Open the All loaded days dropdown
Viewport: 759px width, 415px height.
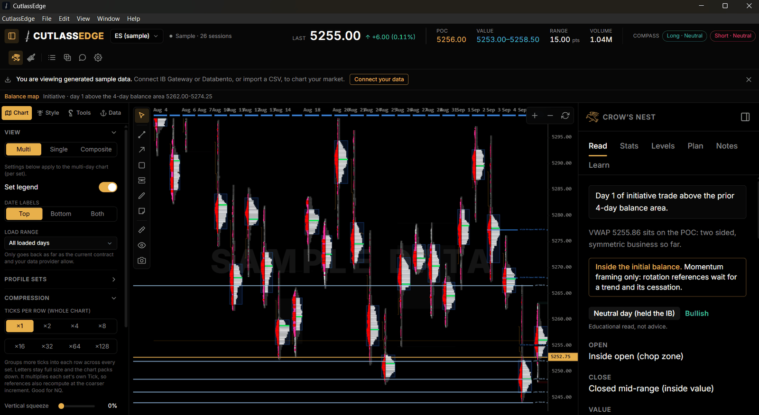click(x=61, y=243)
